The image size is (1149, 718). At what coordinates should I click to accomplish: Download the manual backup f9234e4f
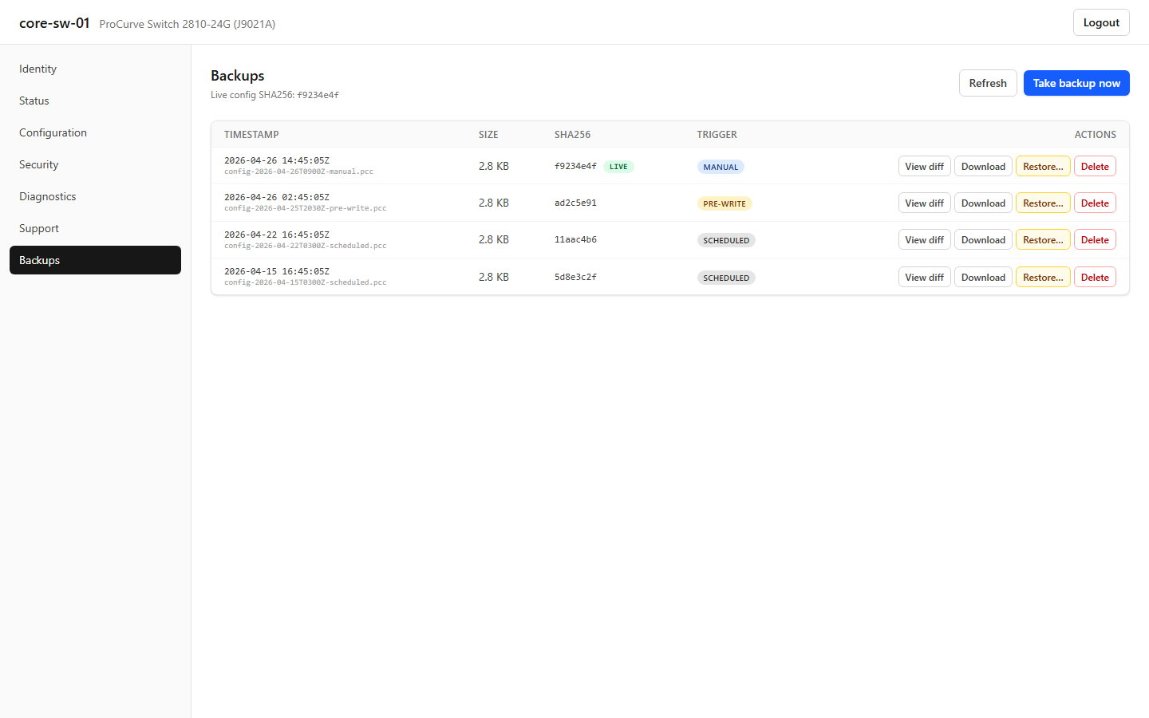[983, 166]
